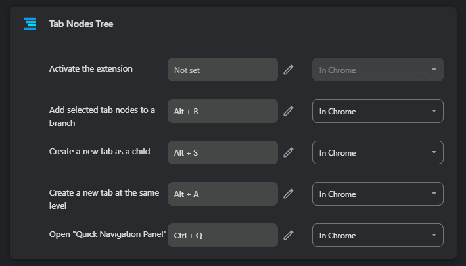The width and height of the screenshot is (466, 266).
Task: Edit the Alt + S shortcut via pencil
Action: coord(288,153)
